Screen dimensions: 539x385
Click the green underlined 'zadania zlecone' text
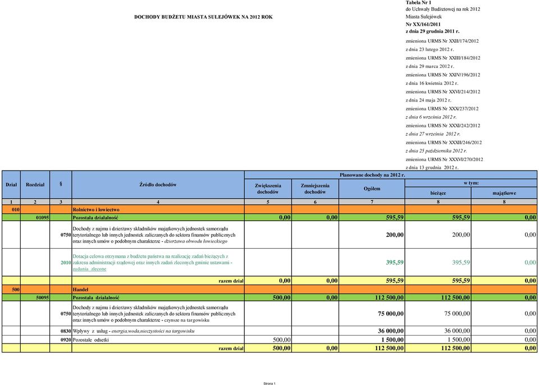tap(89, 269)
